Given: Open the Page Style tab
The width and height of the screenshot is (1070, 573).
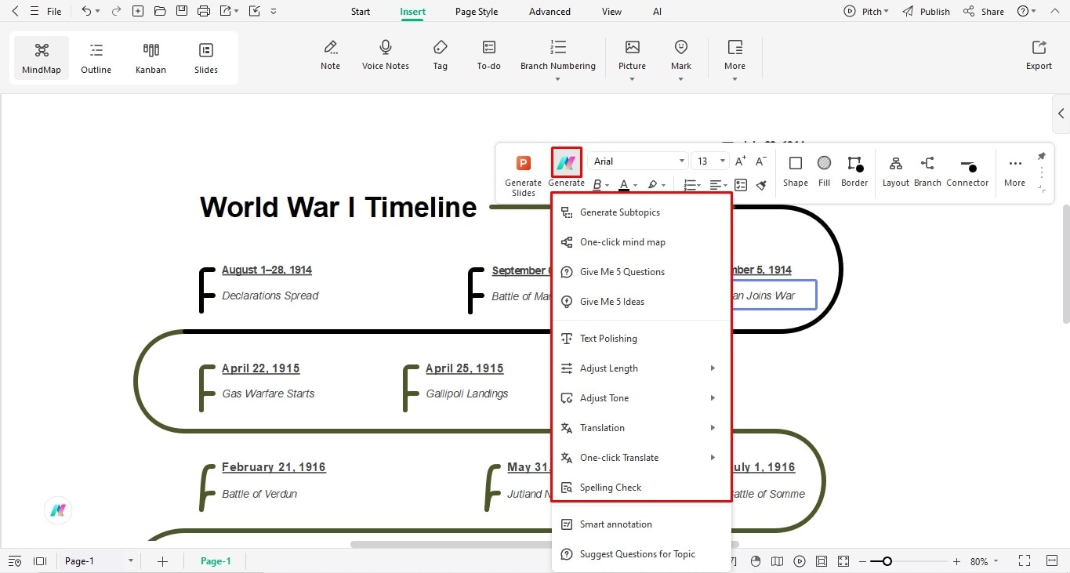Looking at the screenshot, I should 477,12.
